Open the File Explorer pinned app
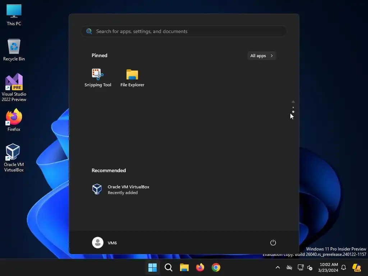 [x=132, y=78]
